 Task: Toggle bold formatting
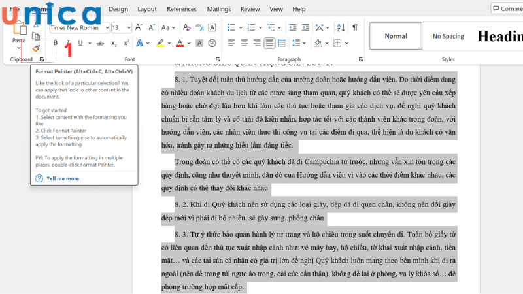pyautogui.click(x=55, y=43)
